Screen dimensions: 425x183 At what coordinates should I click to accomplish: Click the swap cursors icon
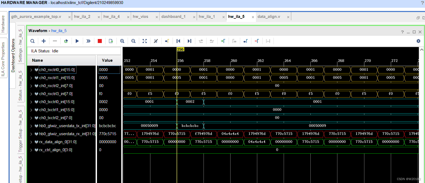click(x=268, y=41)
